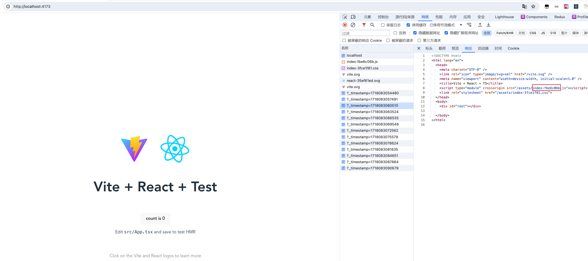The image size is (588, 261).
Task: Activate the inspect element picker
Action: [x=345, y=17]
